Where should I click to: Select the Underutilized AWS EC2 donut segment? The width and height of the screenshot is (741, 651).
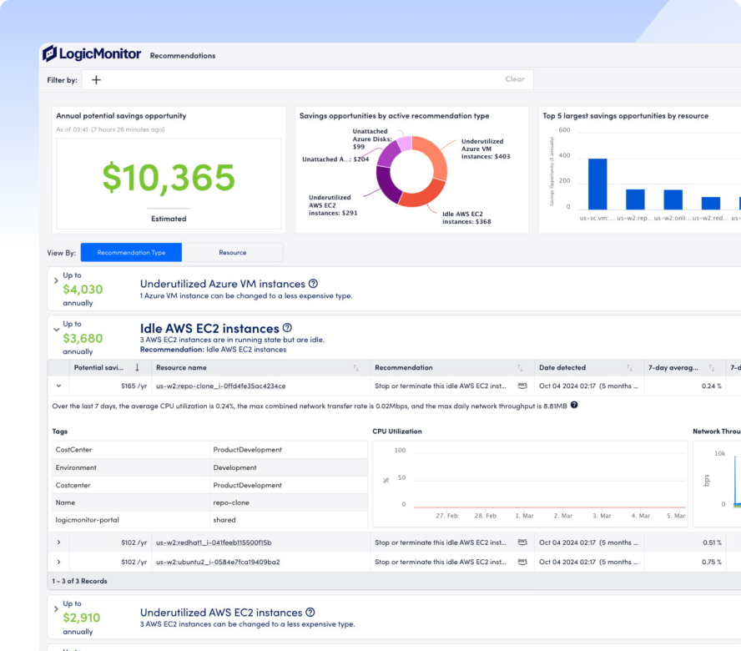[x=387, y=185]
